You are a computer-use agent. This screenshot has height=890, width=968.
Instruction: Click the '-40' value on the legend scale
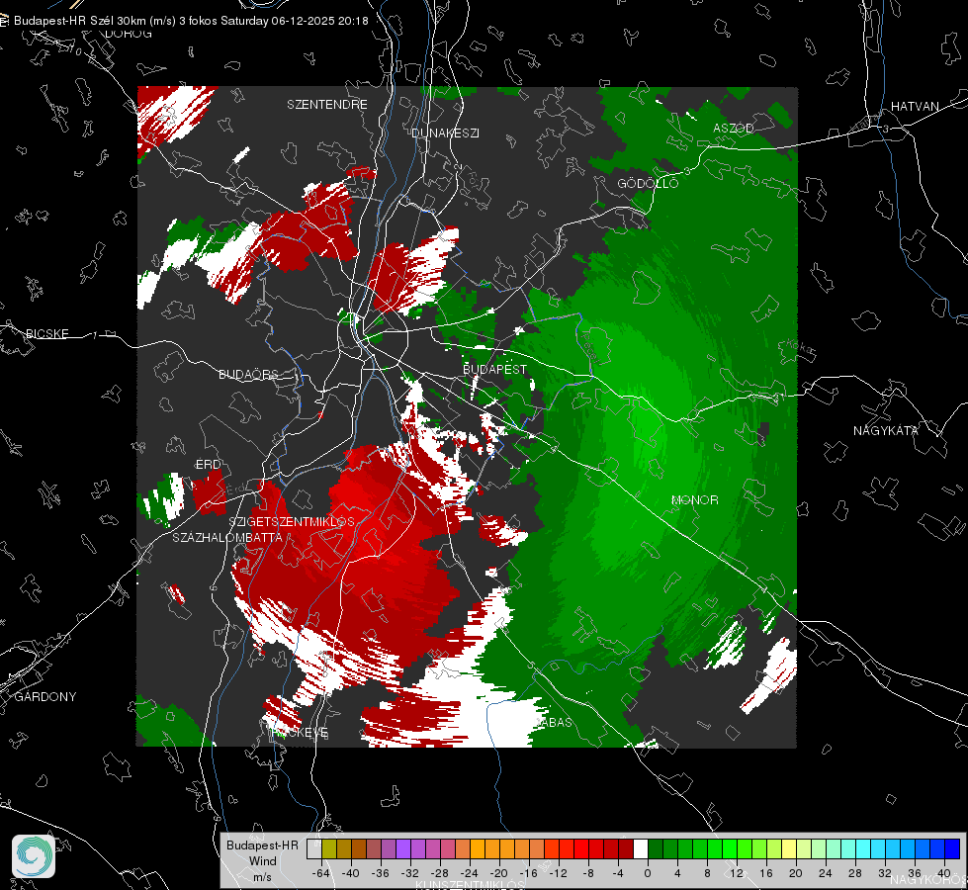click(351, 873)
